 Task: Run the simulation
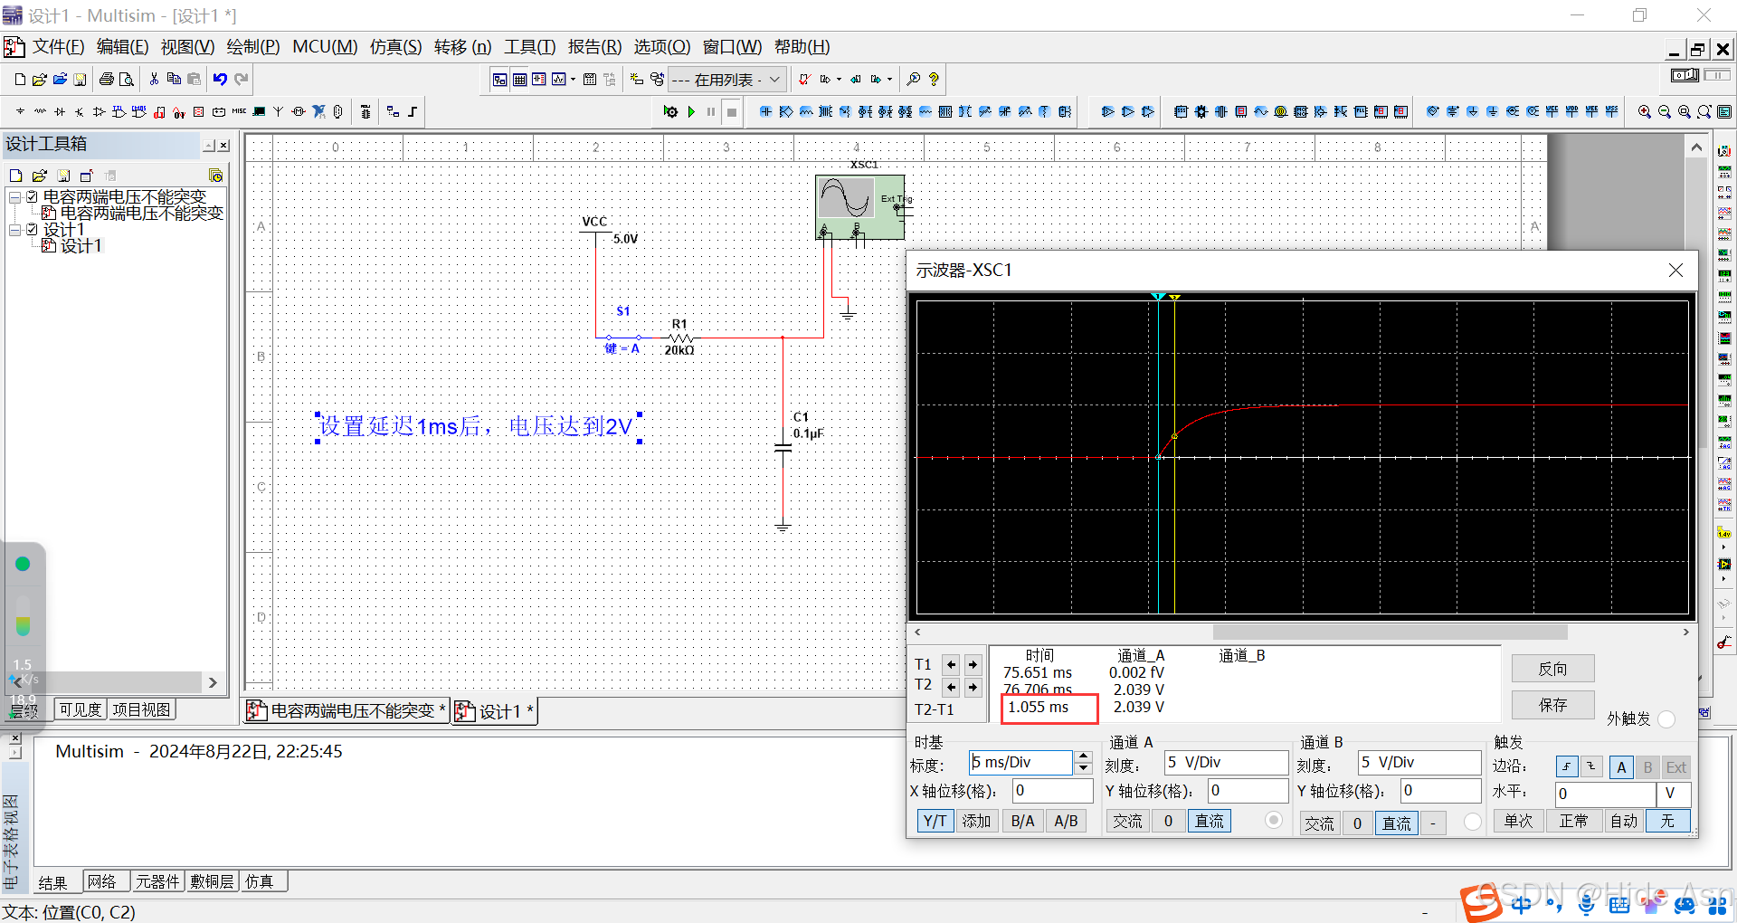click(691, 112)
